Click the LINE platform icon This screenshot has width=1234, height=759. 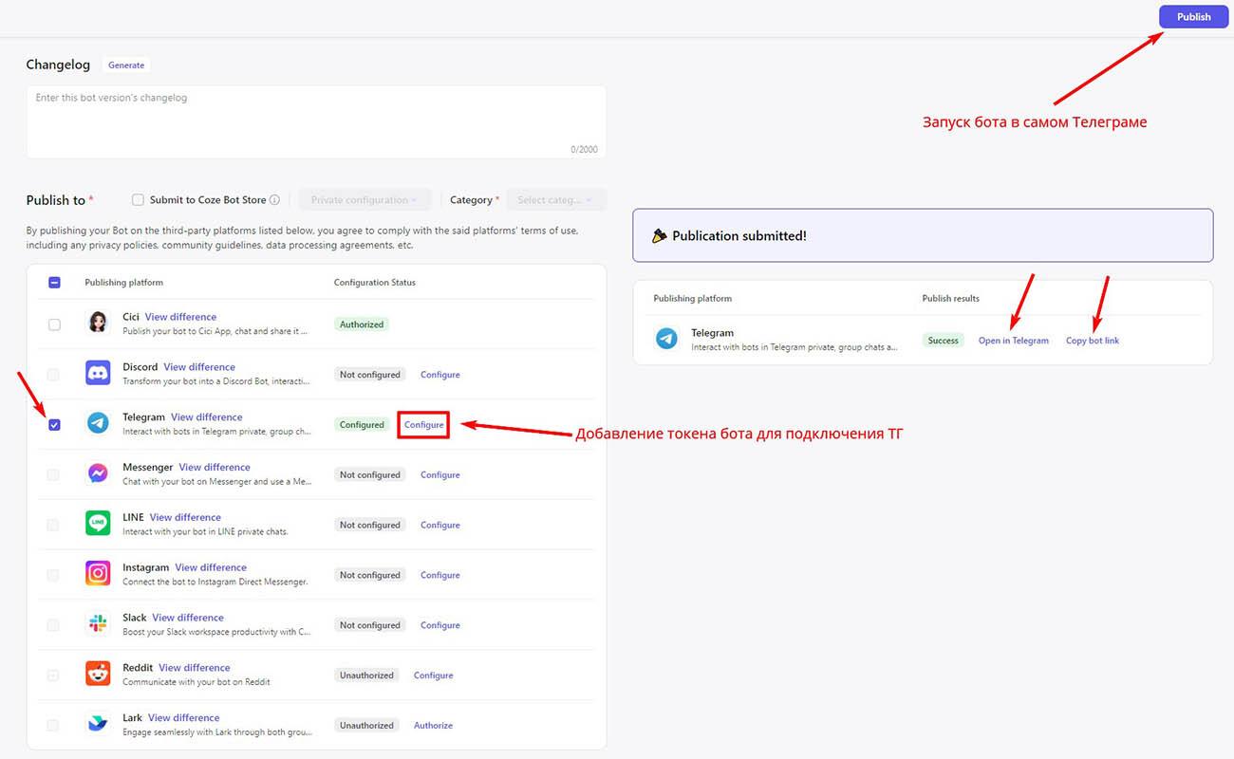(98, 524)
